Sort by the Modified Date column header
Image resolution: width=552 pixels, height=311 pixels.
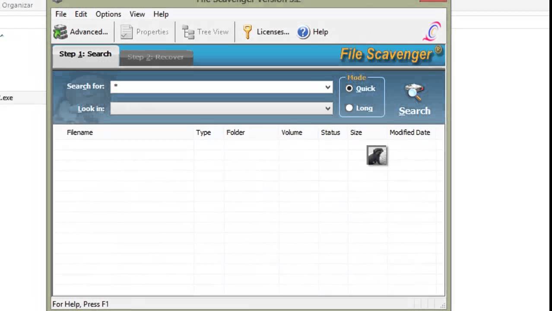click(x=410, y=133)
